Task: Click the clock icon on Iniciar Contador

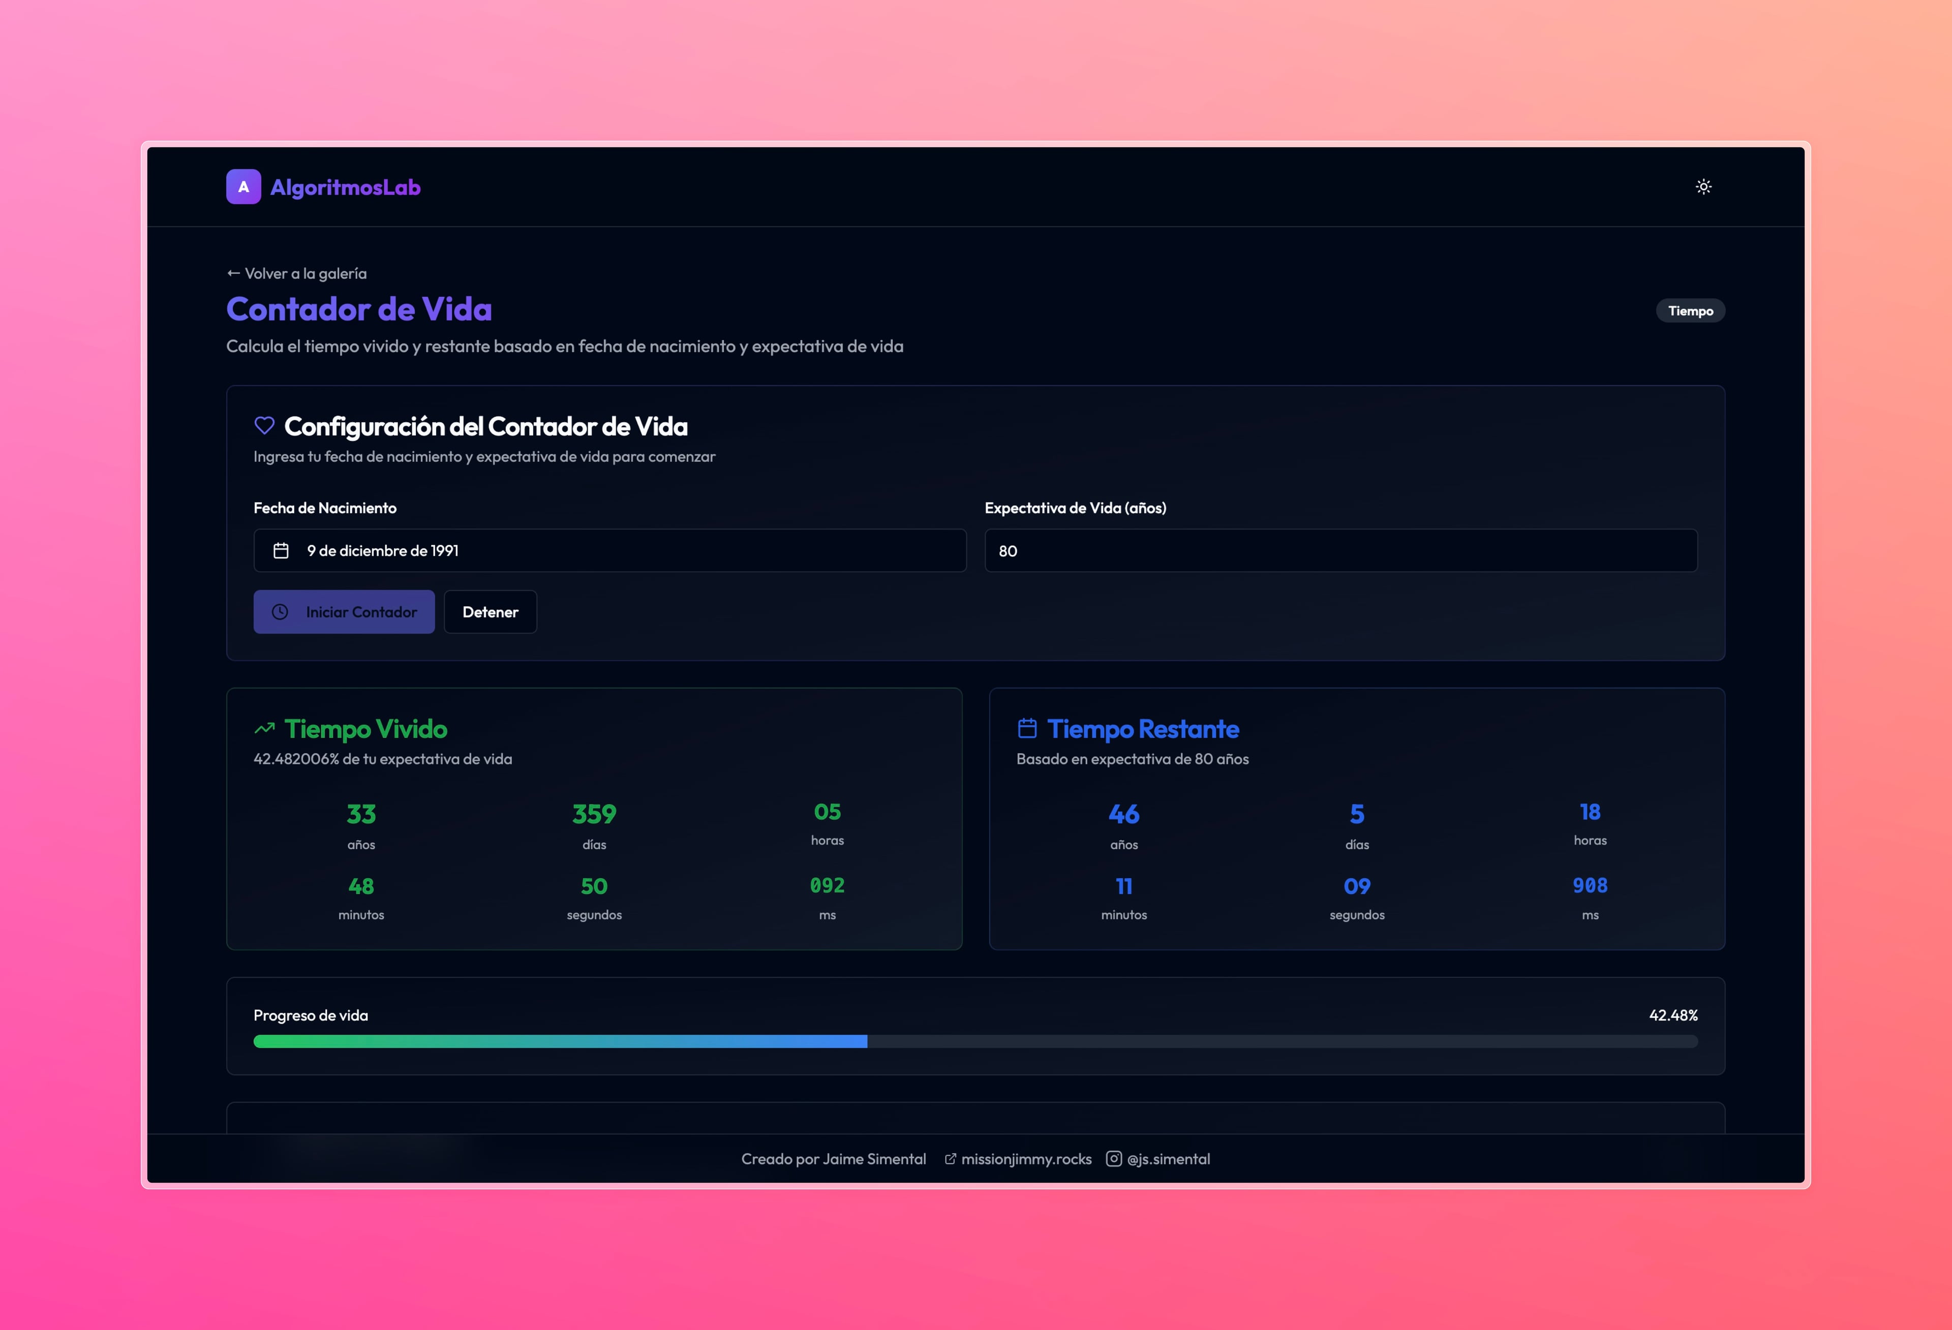Action: [x=280, y=612]
